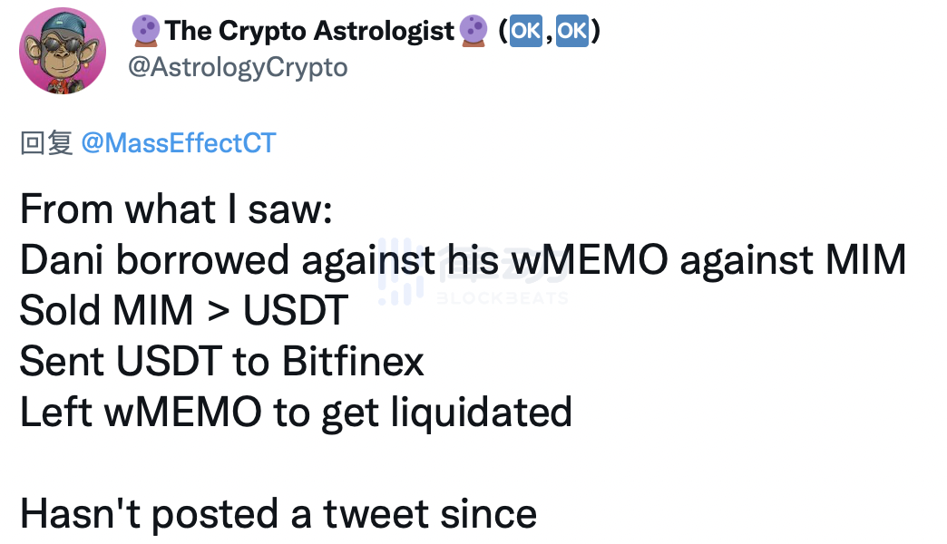Click the 'Hasn't posted a tweet since' line

click(278, 514)
